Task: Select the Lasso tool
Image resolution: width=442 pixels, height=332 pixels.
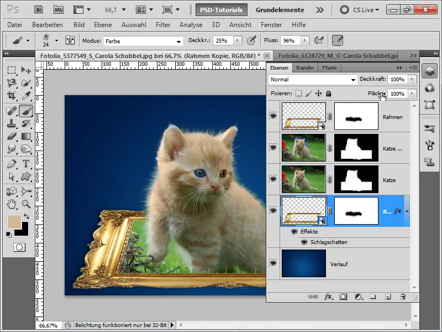Action: tap(12, 82)
